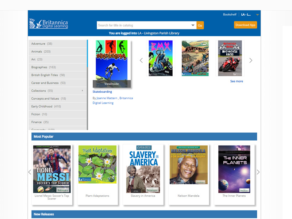Image resolution: width=292 pixels, height=219 pixels.
Task: Click the New Releases section header
Action: tap(144, 214)
